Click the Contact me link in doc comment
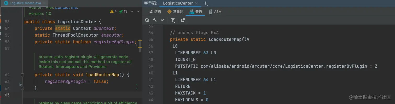395x104 pixels. [x=66, y=8]
